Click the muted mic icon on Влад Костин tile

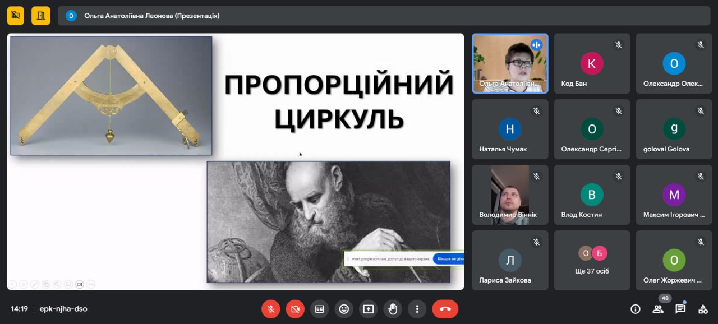coord(619,176)
